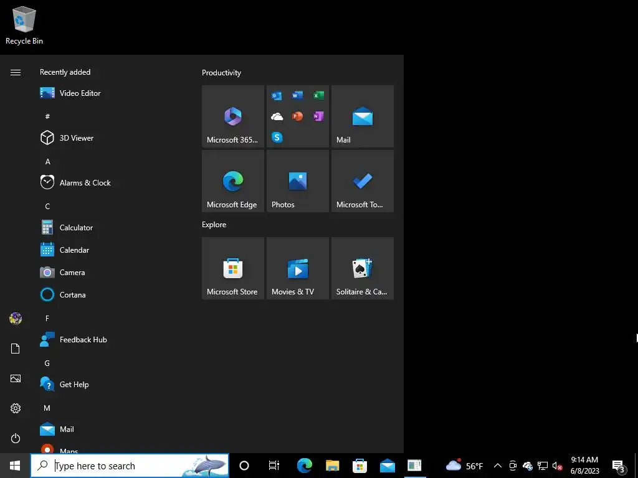Click the letter F section header
This screenshot has height=478, width=638.
tap(47, 318)
